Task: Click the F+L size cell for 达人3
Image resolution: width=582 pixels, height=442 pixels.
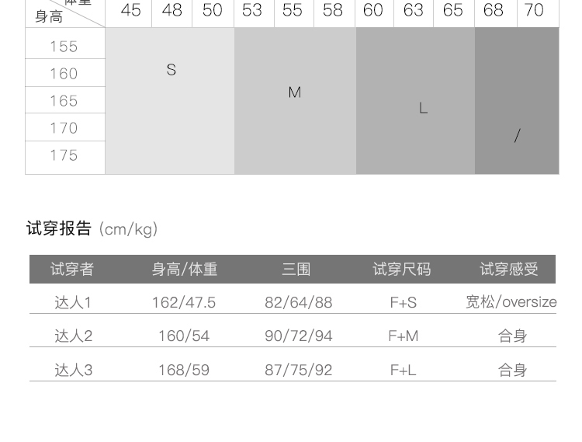Action: coord(404,371)
